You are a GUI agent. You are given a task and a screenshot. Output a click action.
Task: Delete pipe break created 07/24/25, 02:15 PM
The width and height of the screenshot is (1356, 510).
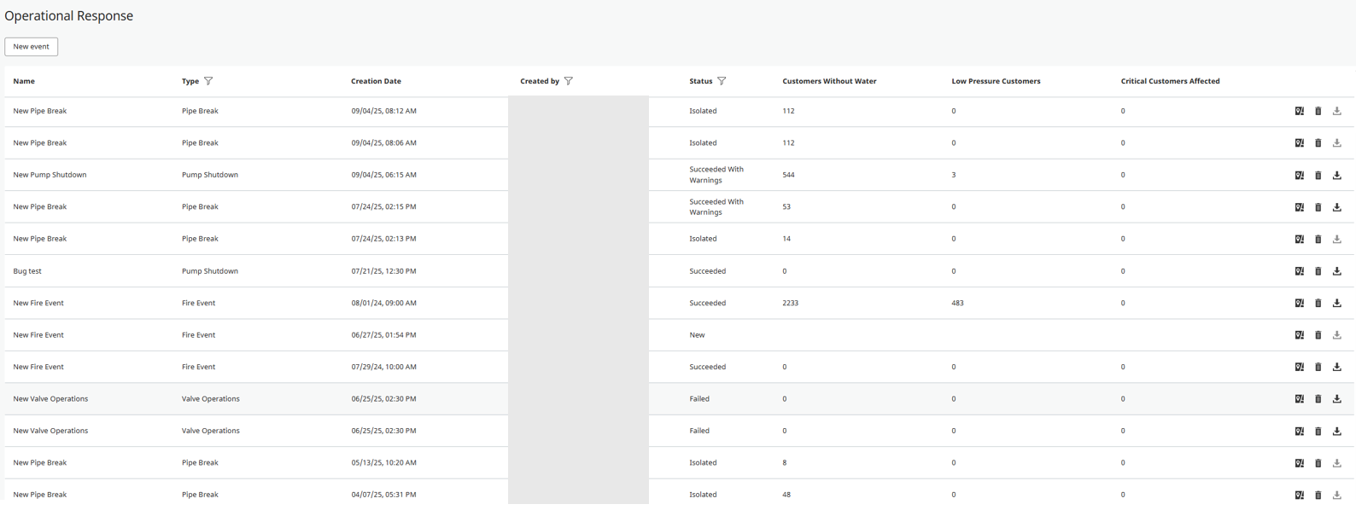[x=1318, y=207]
